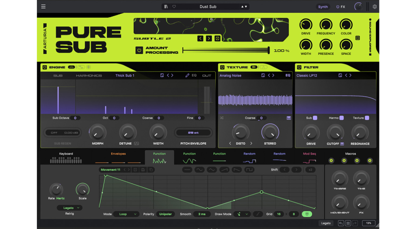
Task: Enable filter routing for Harmo
Action: point(341,118)
